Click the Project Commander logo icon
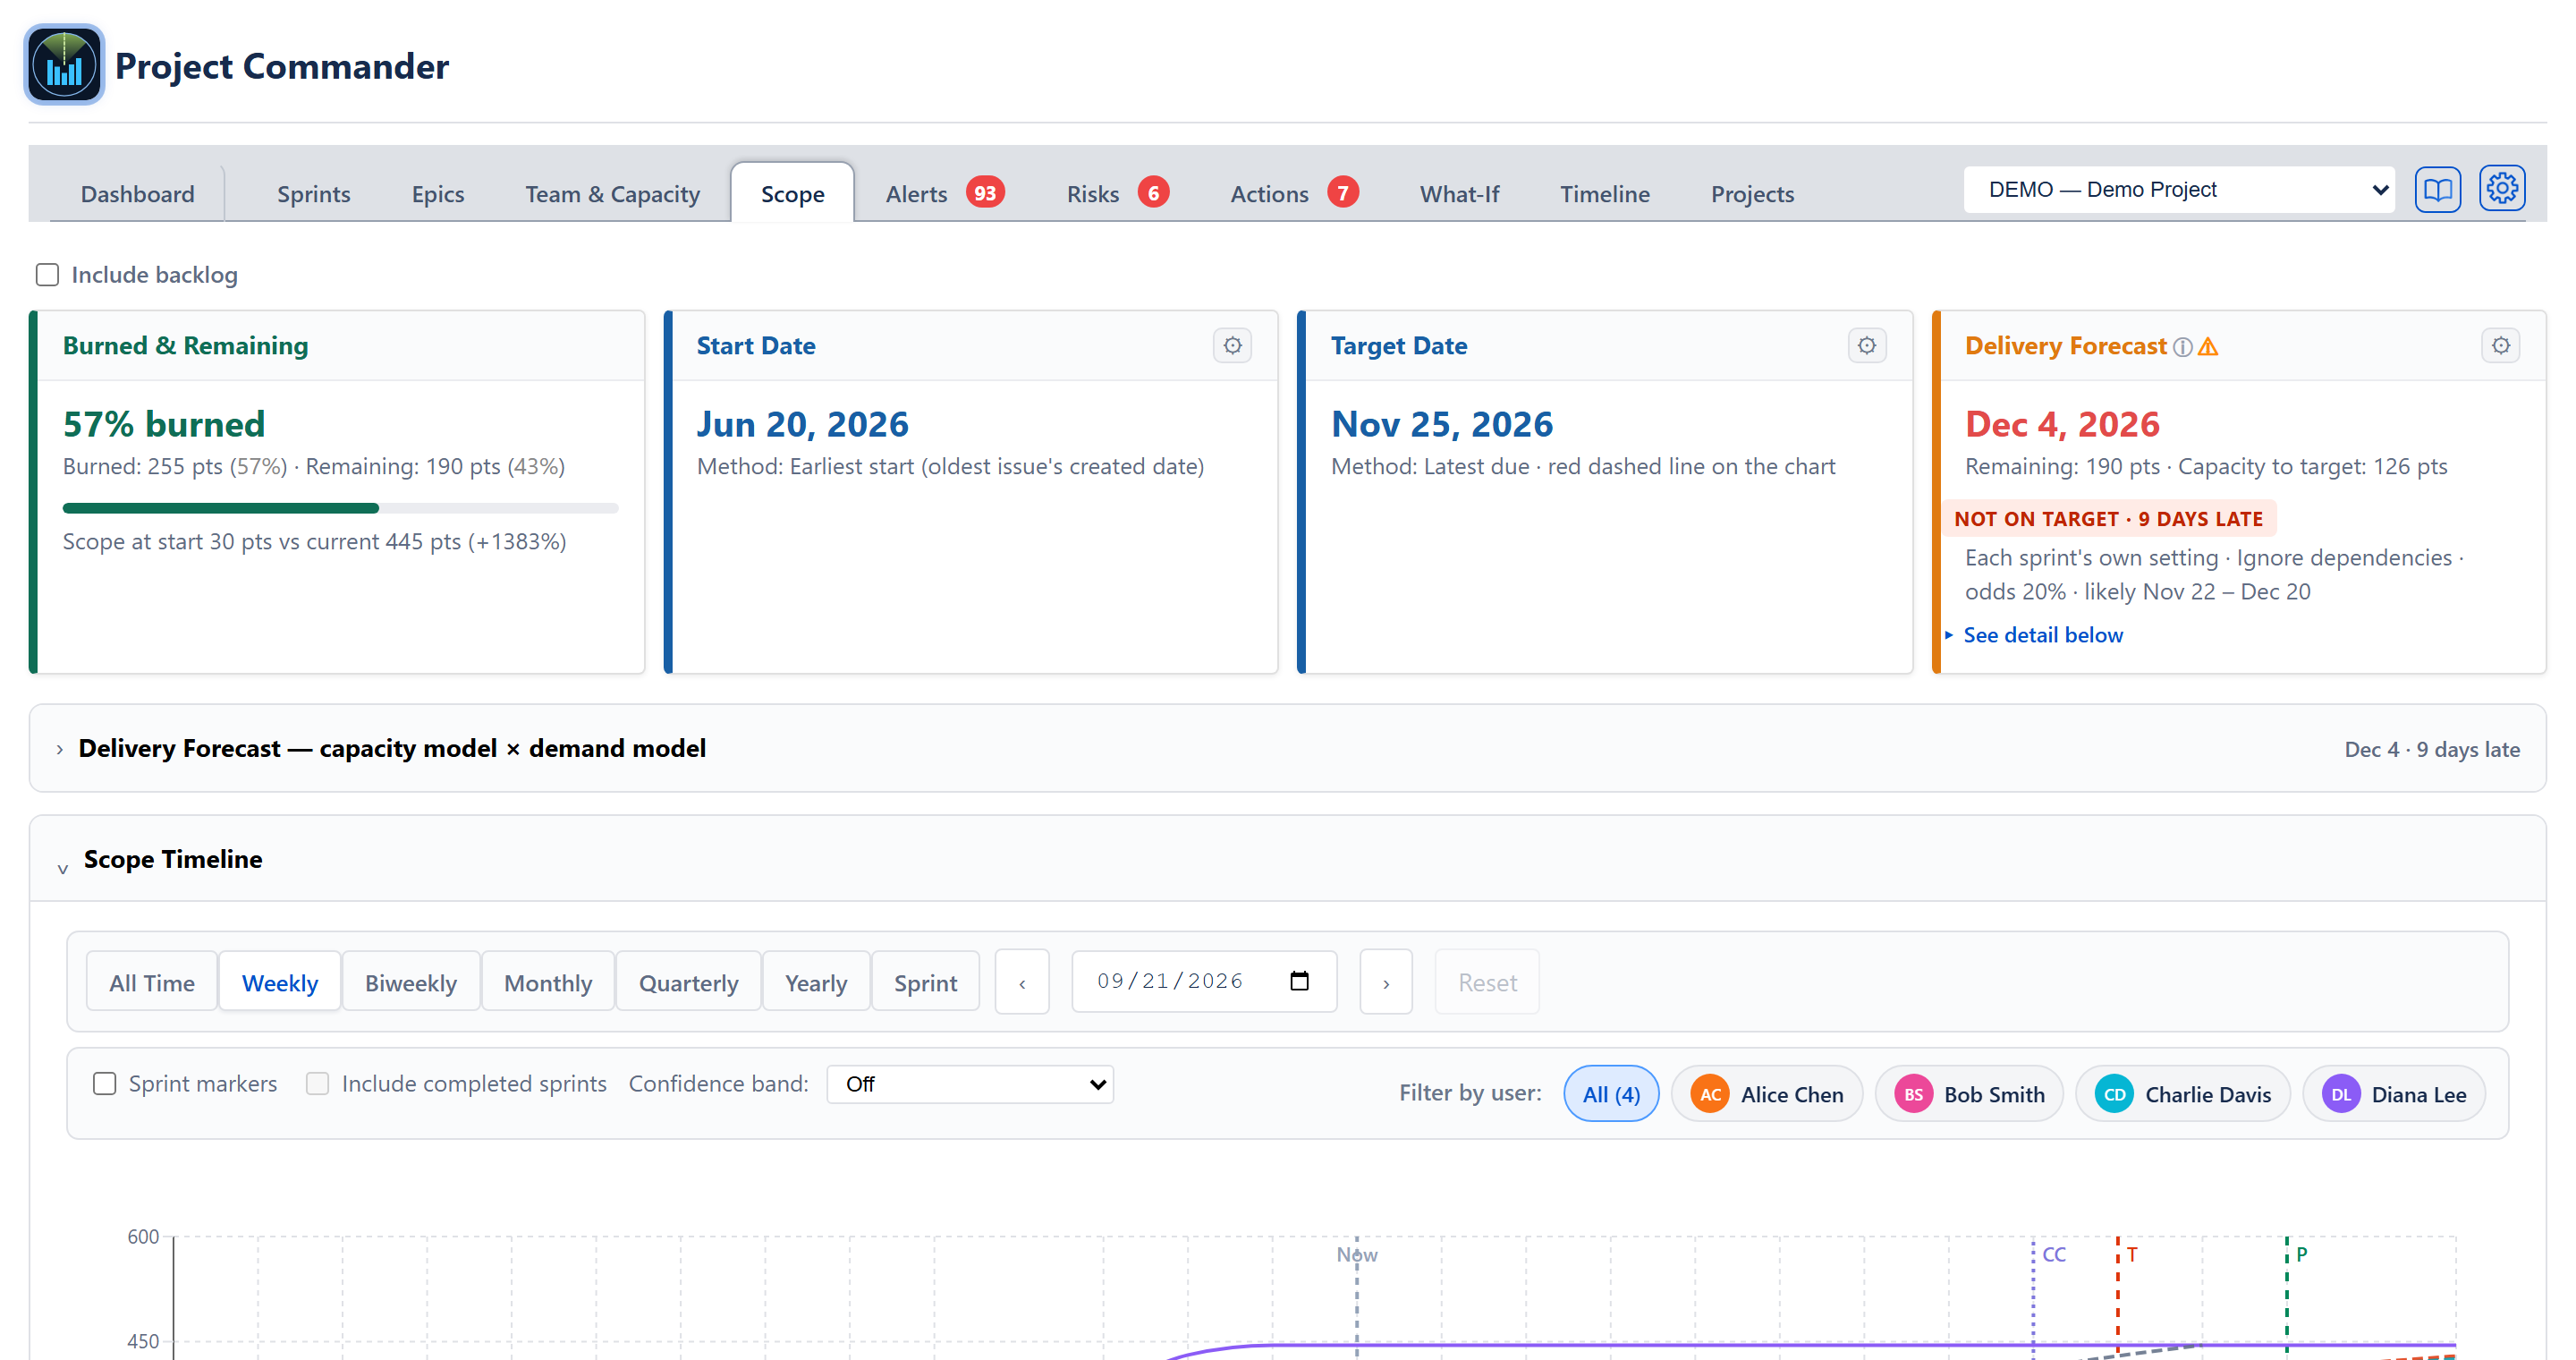Viewport: 2576px width, 1360px height. (x=64, y=66)
